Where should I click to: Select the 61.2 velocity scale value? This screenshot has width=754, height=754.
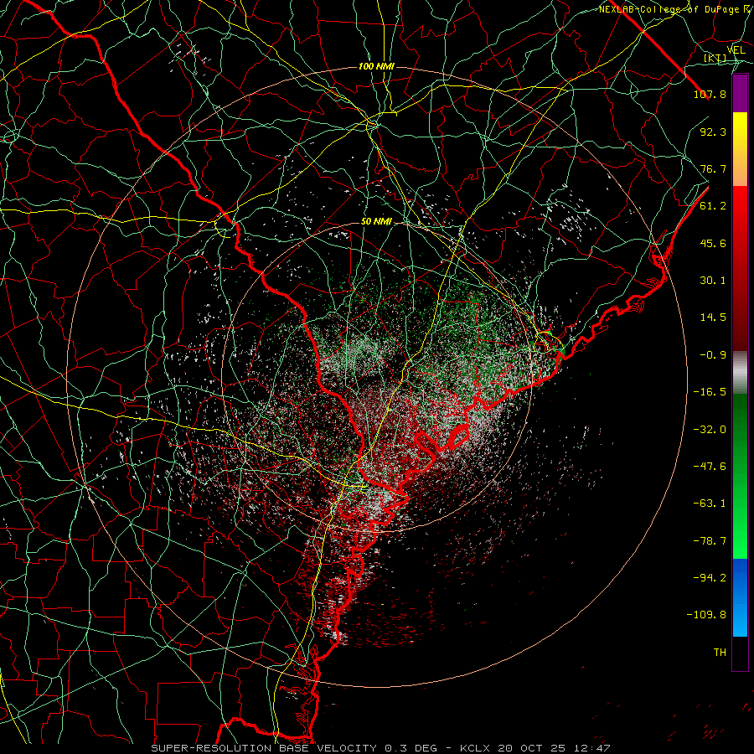click(x=713, y=206)
